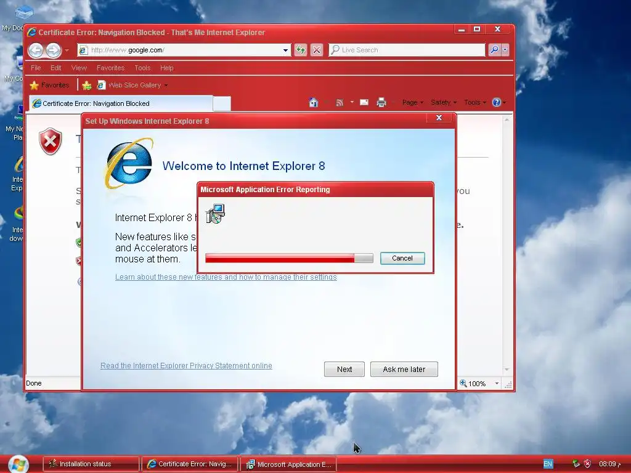This screenshot has width=631, height=473.
Task: Switch to Microsoft Application E... taskbar item
Action: point(288,464)
